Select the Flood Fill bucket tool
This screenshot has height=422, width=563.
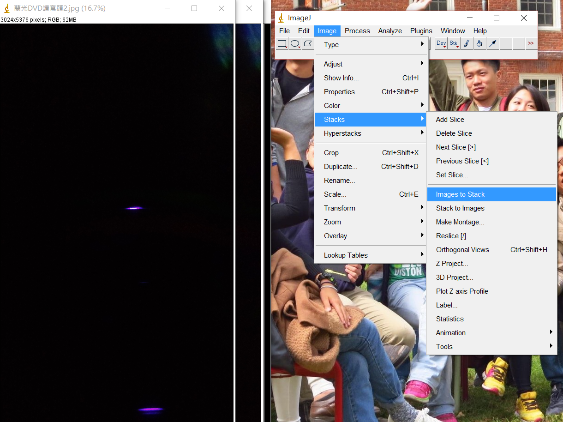pyautogui.click(x=480, y=44)
